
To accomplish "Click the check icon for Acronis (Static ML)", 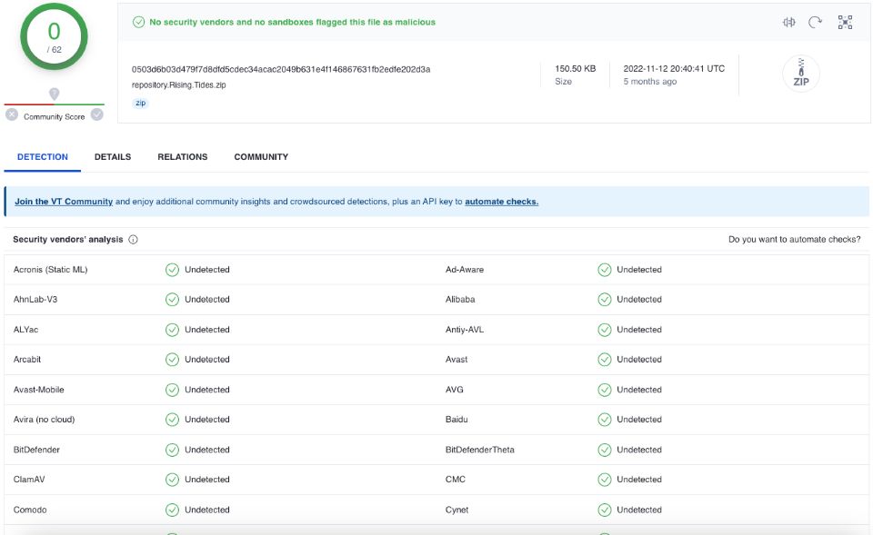I will click(x=172, y=270).
